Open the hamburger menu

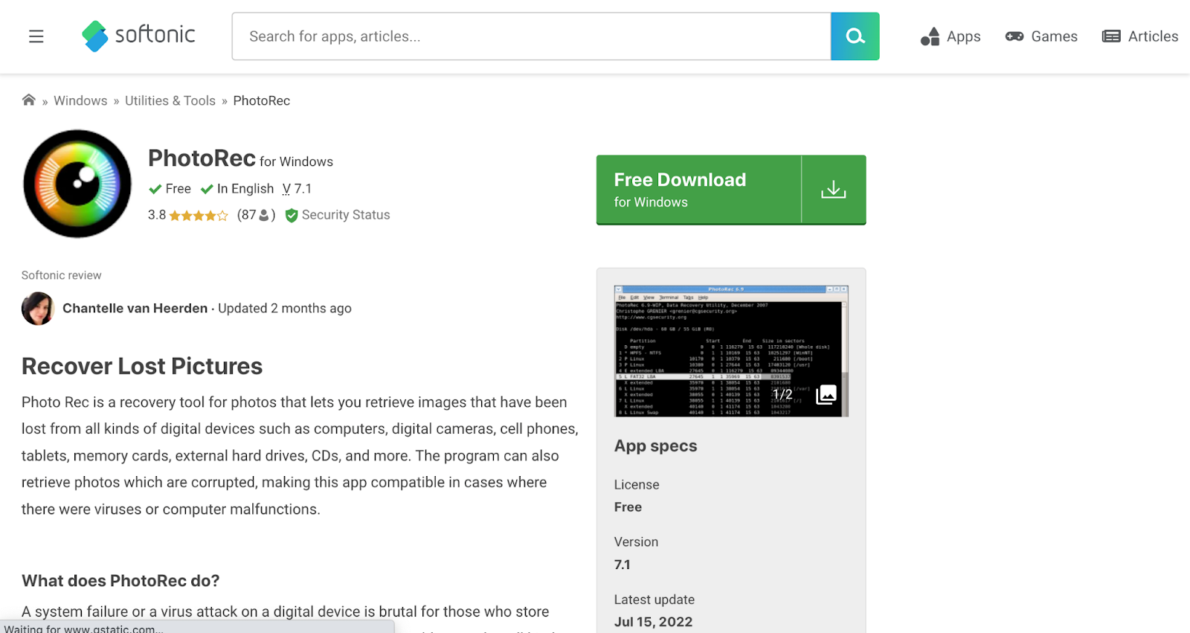click(x=36, y=36)
